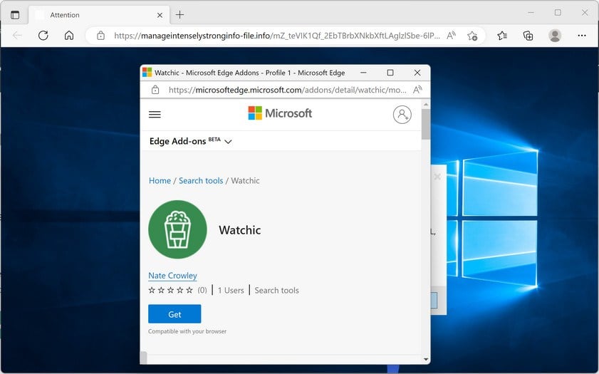Screen dimensions: 599x374
Task: Open hamburger menu on Microsoft page
Action: [155, 114]
